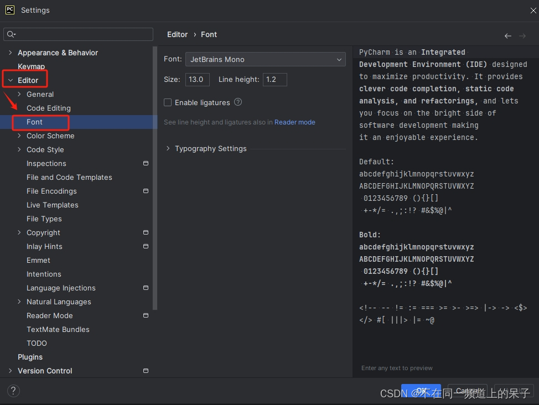This screenshot has height=405, width=539.
Task: Navigate back with the left arrow
Action: click(507, 36)
